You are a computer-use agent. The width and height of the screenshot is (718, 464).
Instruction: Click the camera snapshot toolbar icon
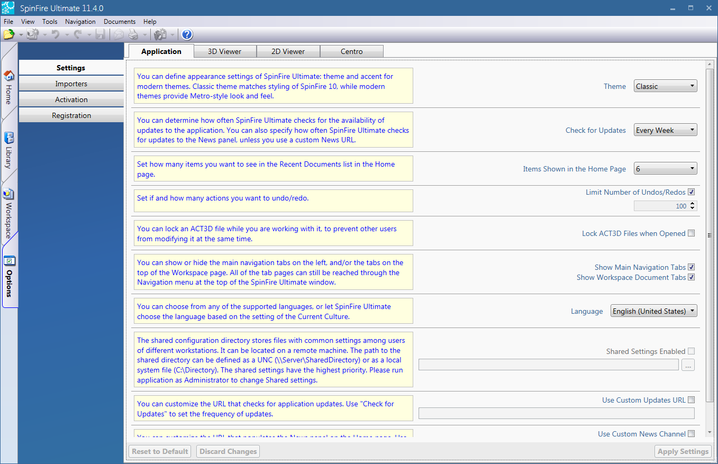160,35
